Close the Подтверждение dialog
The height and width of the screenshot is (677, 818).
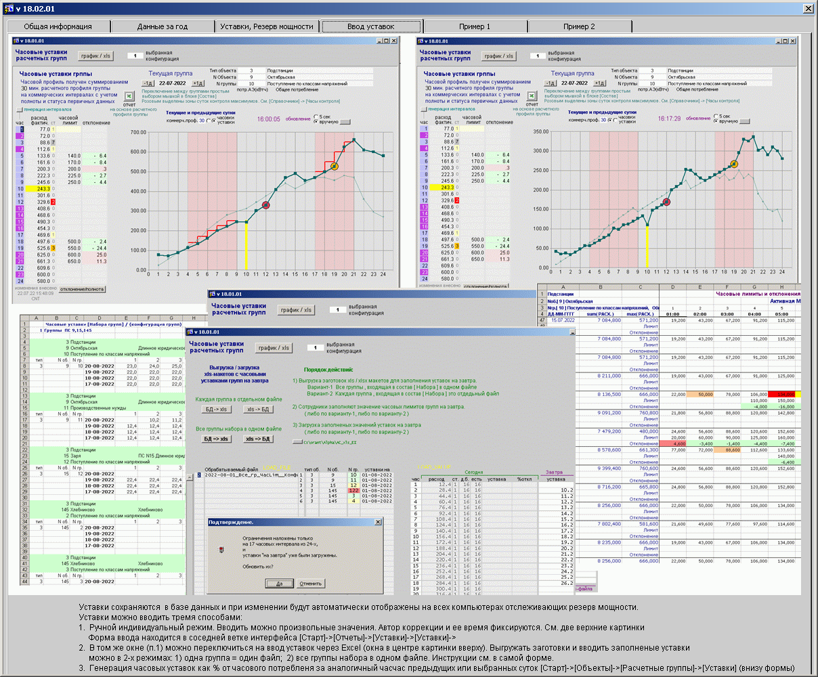click(378, 522)
